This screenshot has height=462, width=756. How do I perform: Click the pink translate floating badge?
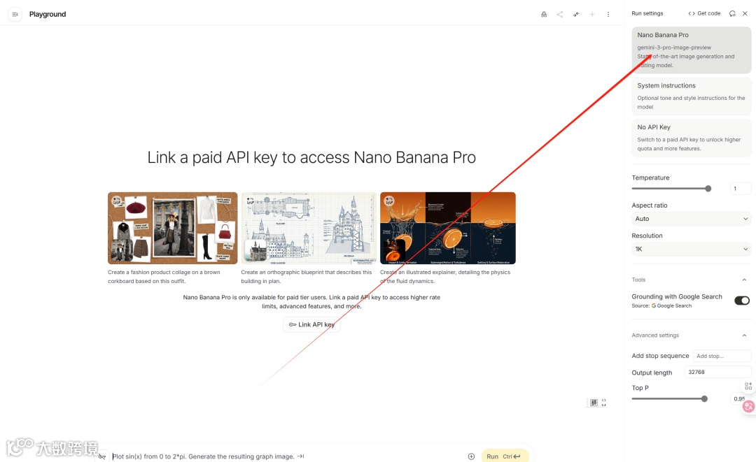[748, 407]
